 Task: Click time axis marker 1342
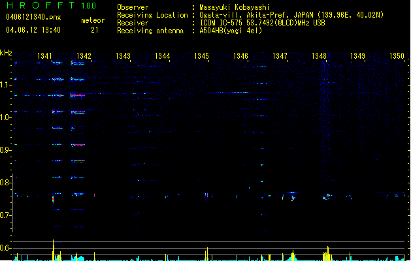[x=84, y=56]
